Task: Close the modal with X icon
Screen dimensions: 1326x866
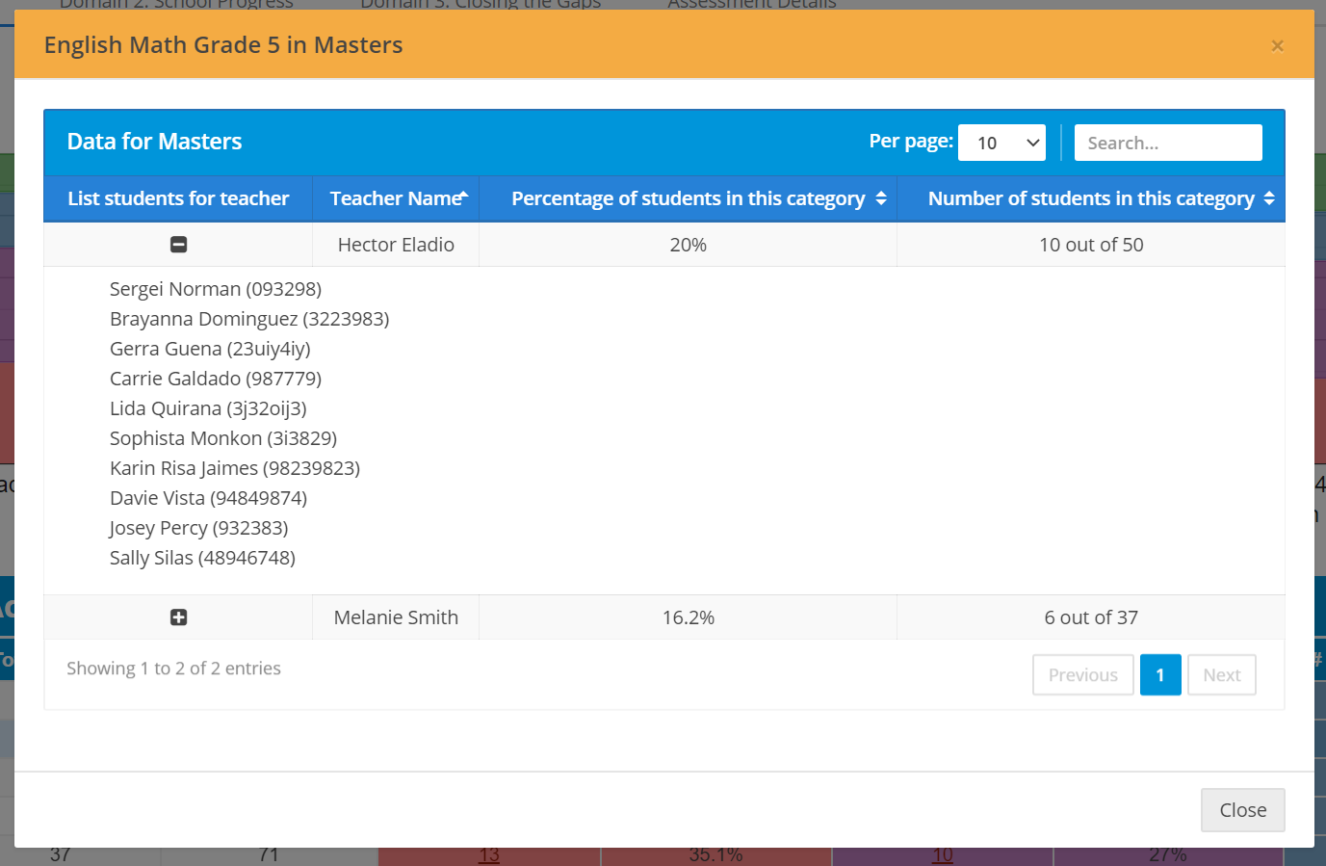Action: pyautogui.click(x=1277, y=46)
